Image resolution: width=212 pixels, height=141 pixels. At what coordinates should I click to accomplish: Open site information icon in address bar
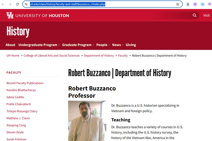pyautogui.click(x=26, y=4)
